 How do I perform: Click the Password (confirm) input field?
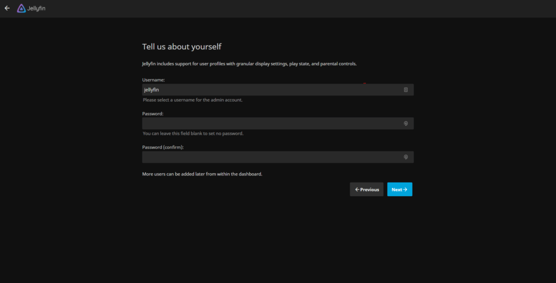[x=277, y=157]
